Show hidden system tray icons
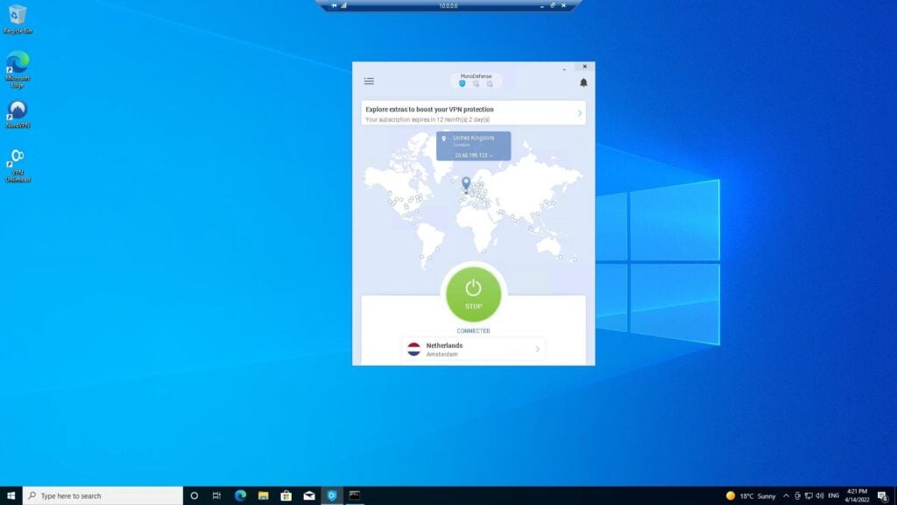897x505 pixels. 786,496
